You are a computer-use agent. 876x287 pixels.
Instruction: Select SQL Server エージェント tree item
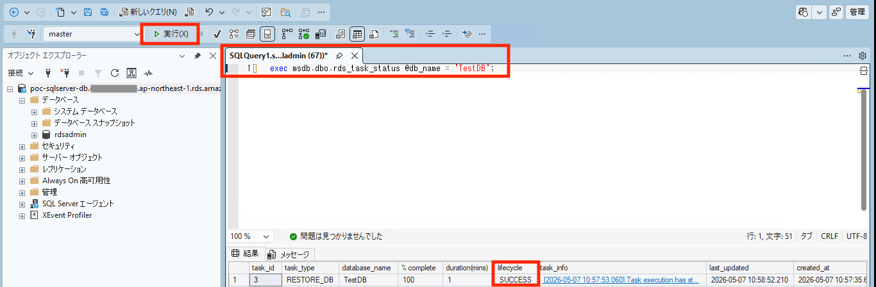(78, 204)
